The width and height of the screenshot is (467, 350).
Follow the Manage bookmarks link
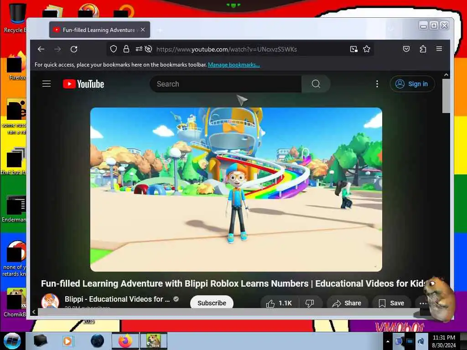234,65
